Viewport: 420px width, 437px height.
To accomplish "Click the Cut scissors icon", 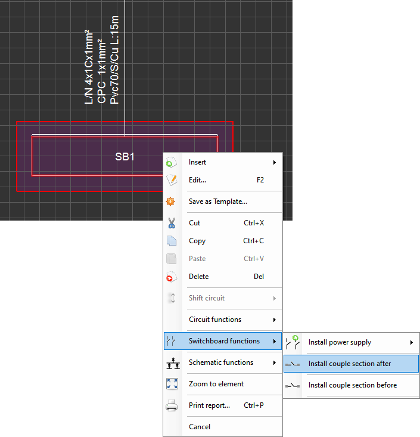I will (172, 223).
